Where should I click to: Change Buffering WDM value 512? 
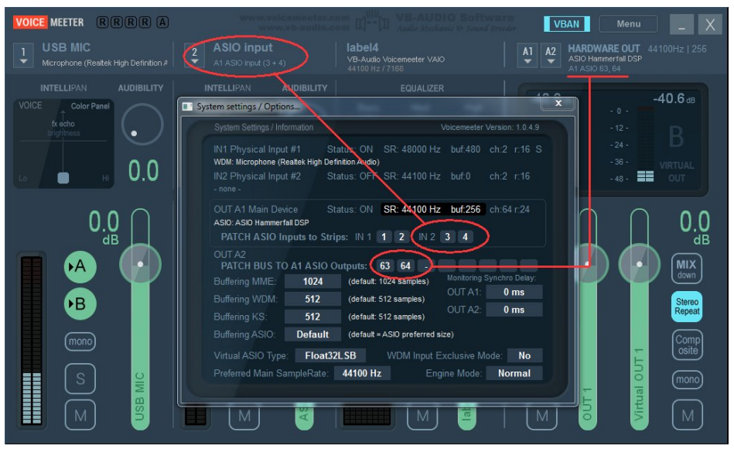click(312, 299)
